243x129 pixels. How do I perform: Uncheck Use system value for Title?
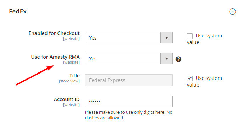(190, 78)
